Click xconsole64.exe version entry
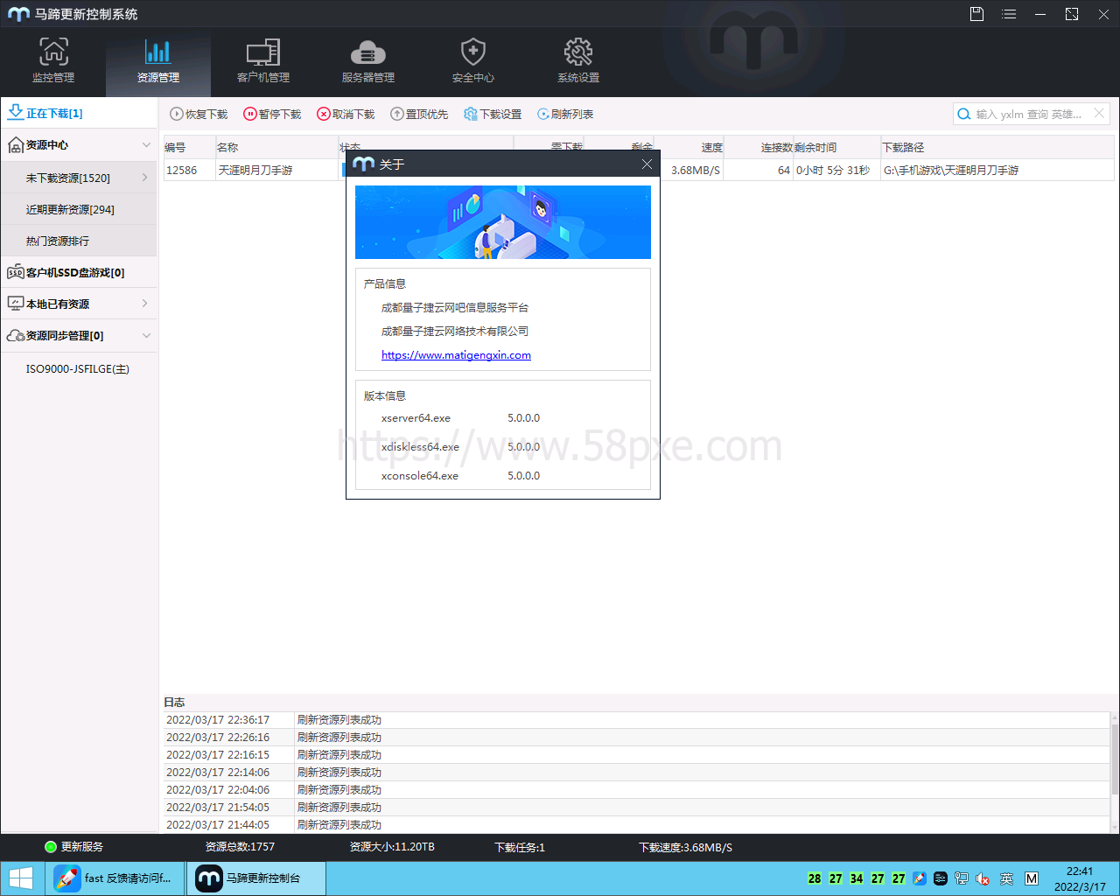 [420, 475]
